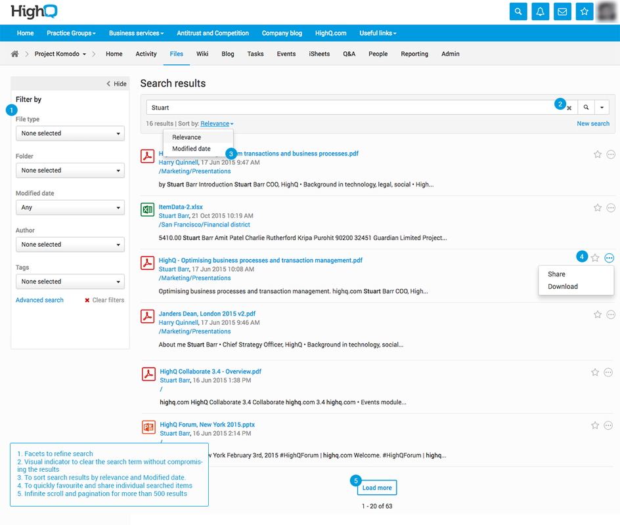The height and width of the screenshot is (525, 620).
Task: Star the Janders Dean, London 2015 v2.pdf result
Action: point(598,314)
